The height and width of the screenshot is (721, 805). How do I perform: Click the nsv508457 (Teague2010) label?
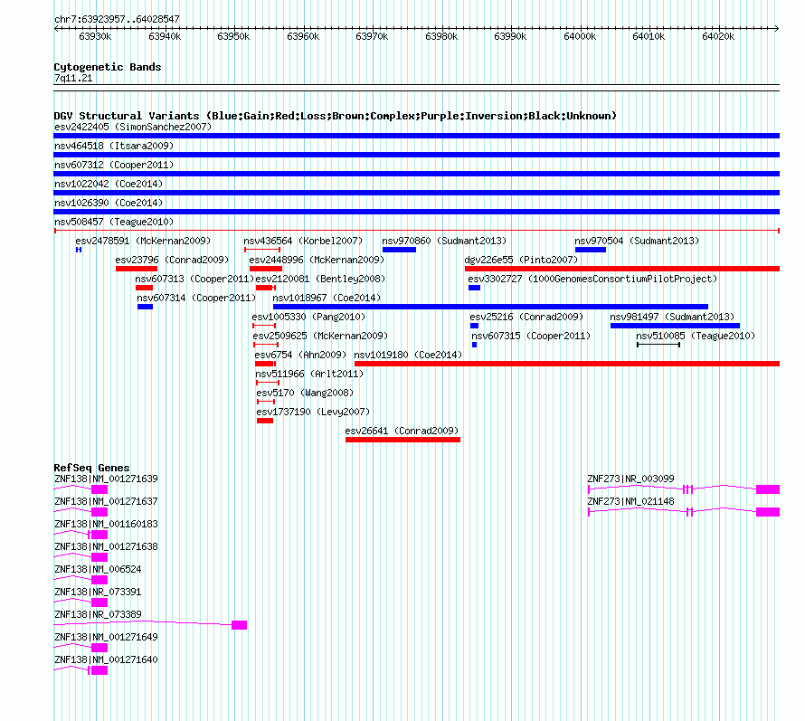point(114,222)
